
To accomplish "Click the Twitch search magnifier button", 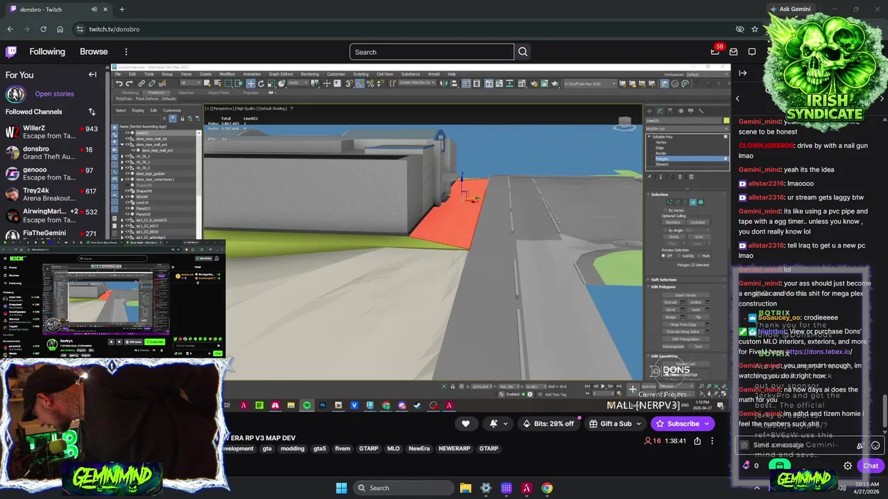I will point(523,52).
